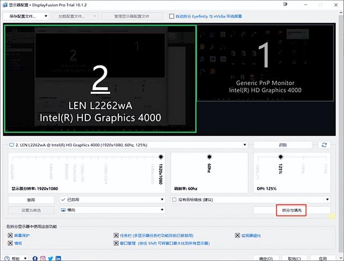Expand the 帮助 menu arrow
344x261 pixels.
(x=25, y=258)
